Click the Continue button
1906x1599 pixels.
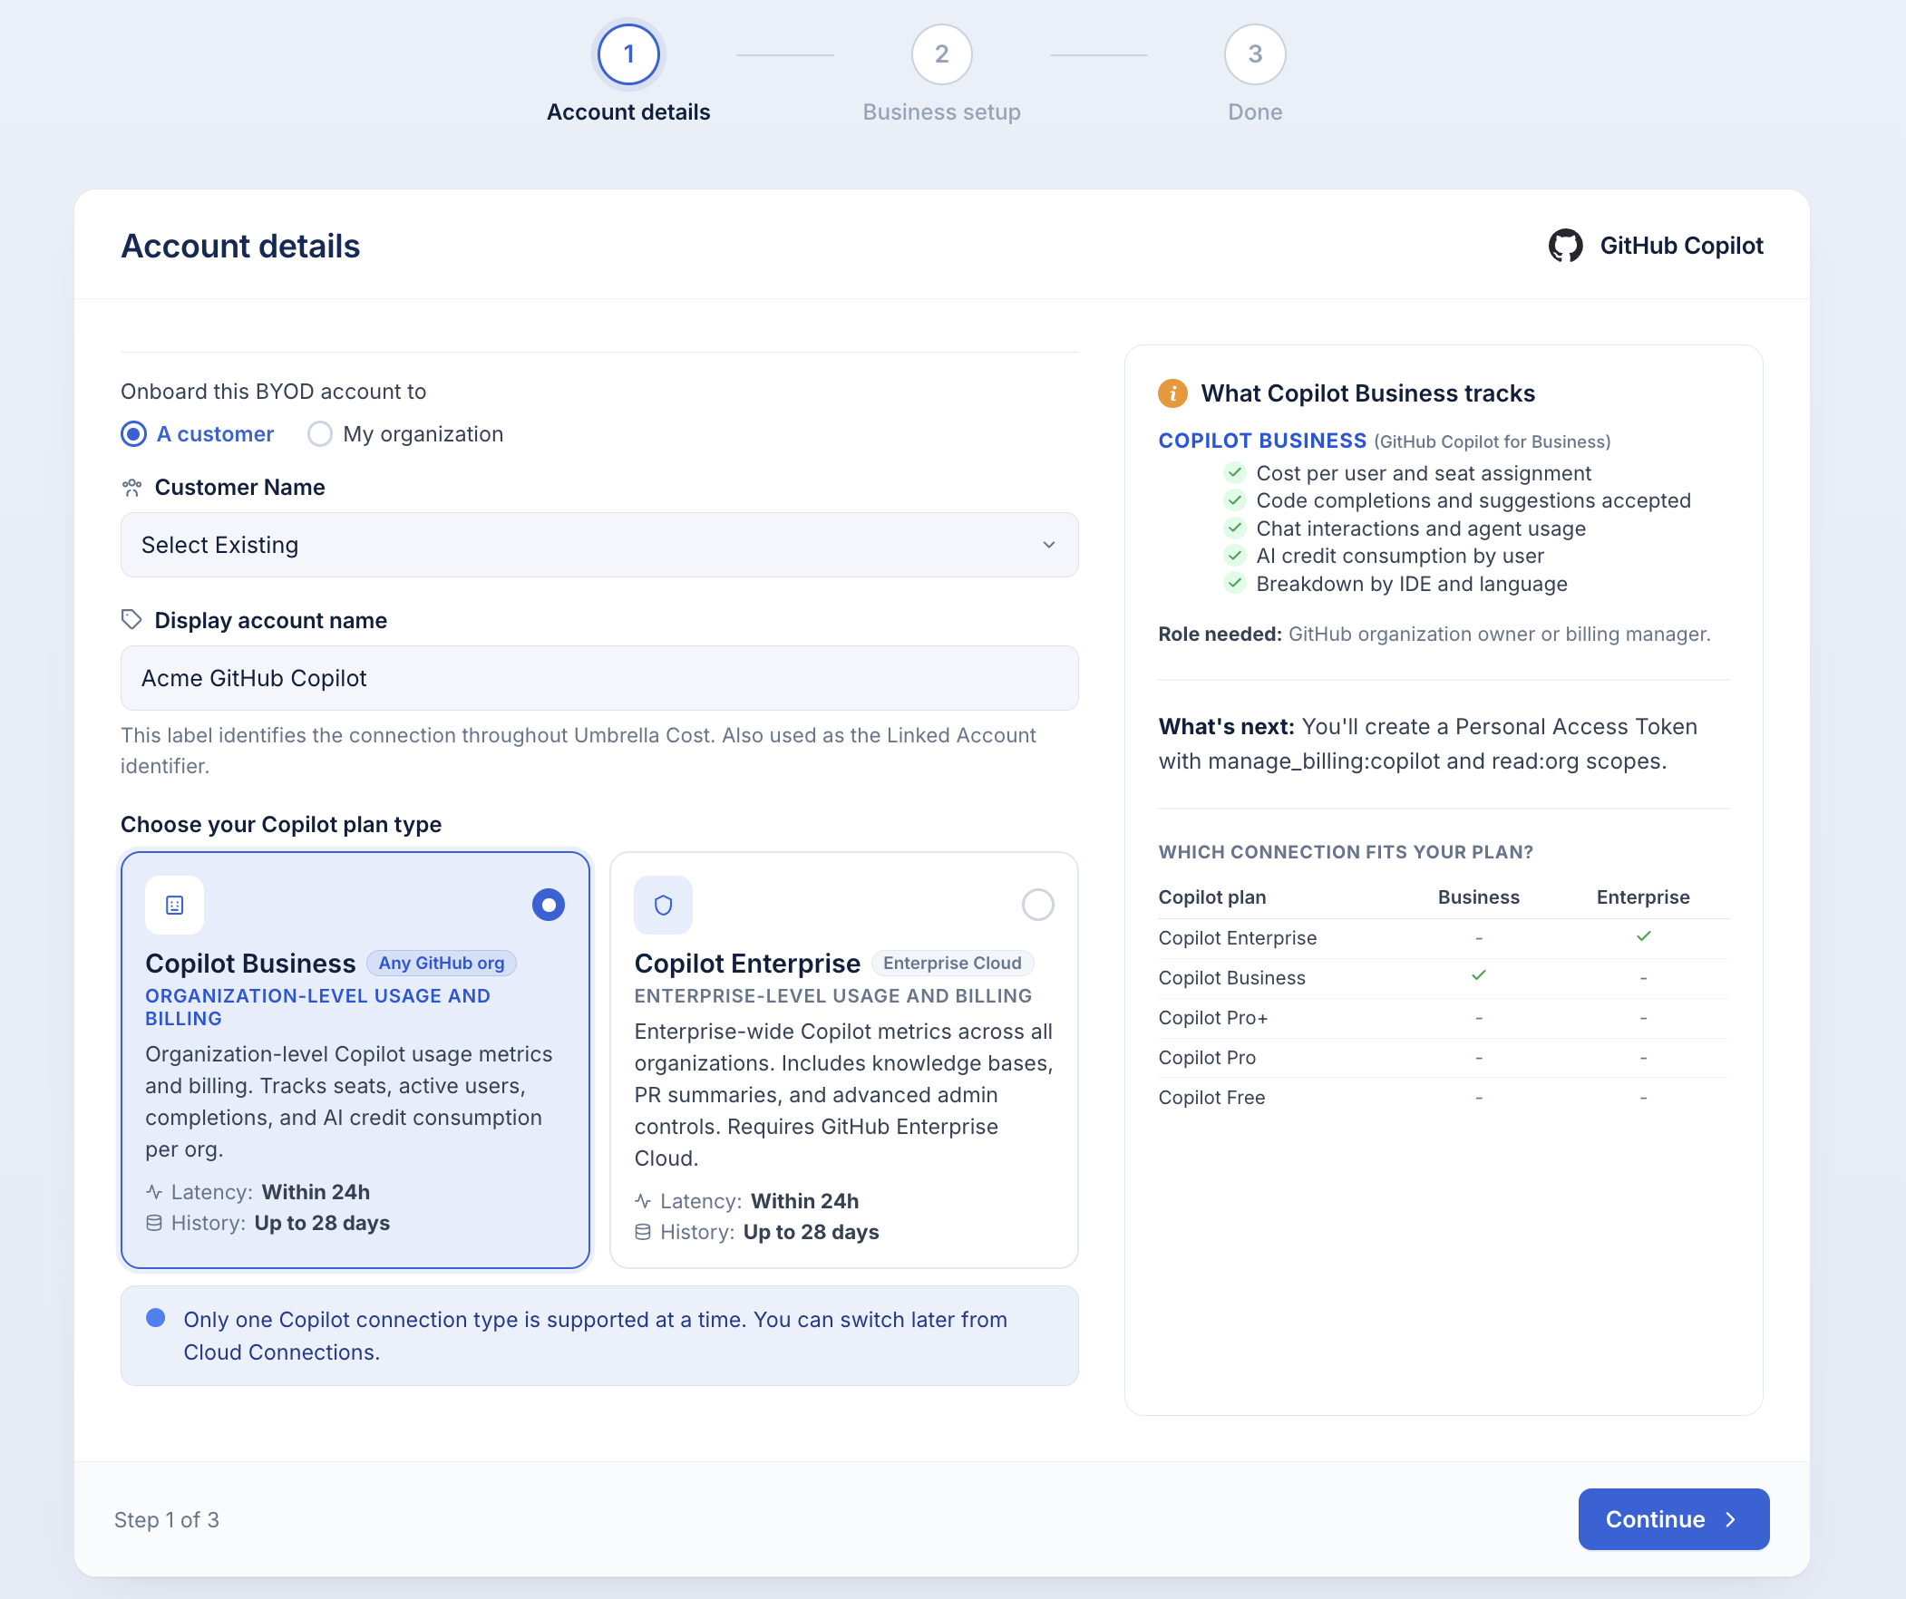pyautogui.click(x=1674, y=1519)
